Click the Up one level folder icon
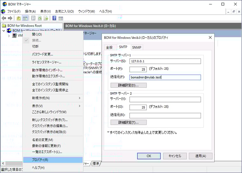The image size is (242, 173). pos(18,18)
